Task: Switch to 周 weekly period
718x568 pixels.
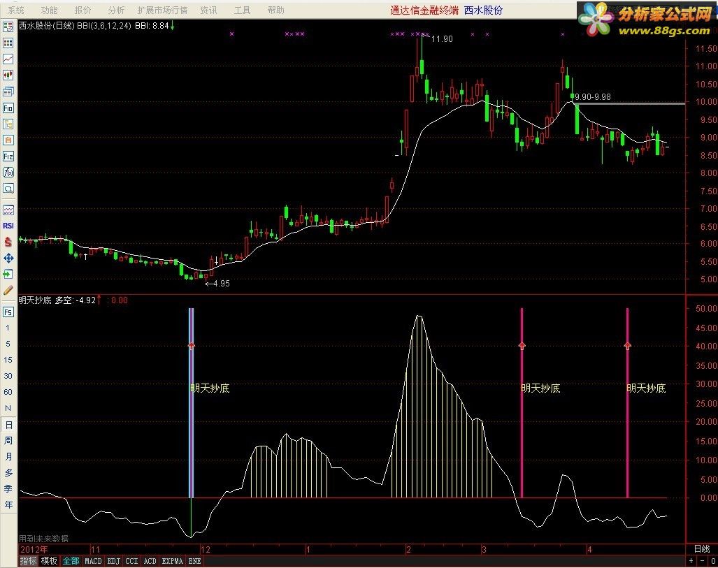Action: (x=8, y=440)
